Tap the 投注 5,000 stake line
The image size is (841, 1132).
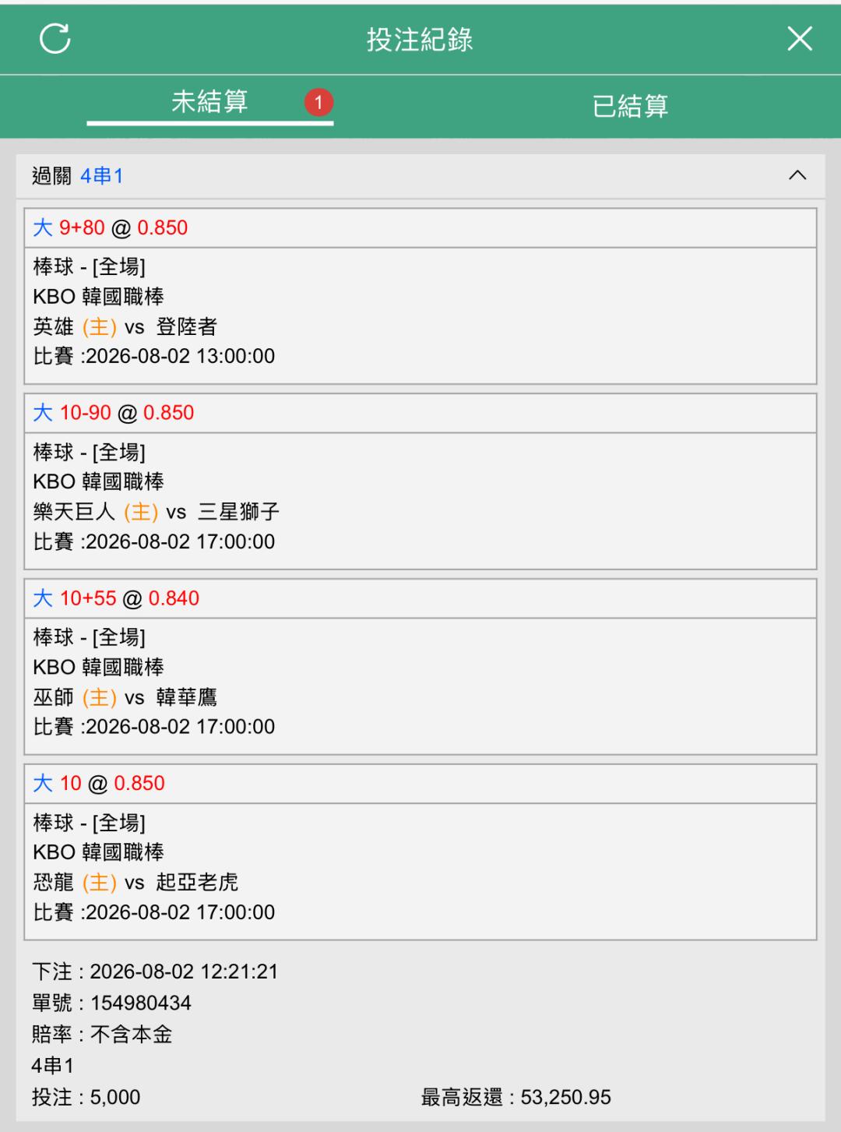tap(86, 1097)
